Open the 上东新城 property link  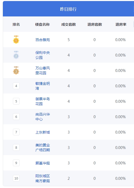tap(43, 132)
